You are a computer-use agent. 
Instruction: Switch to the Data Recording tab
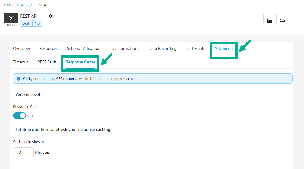pos(162,48)
